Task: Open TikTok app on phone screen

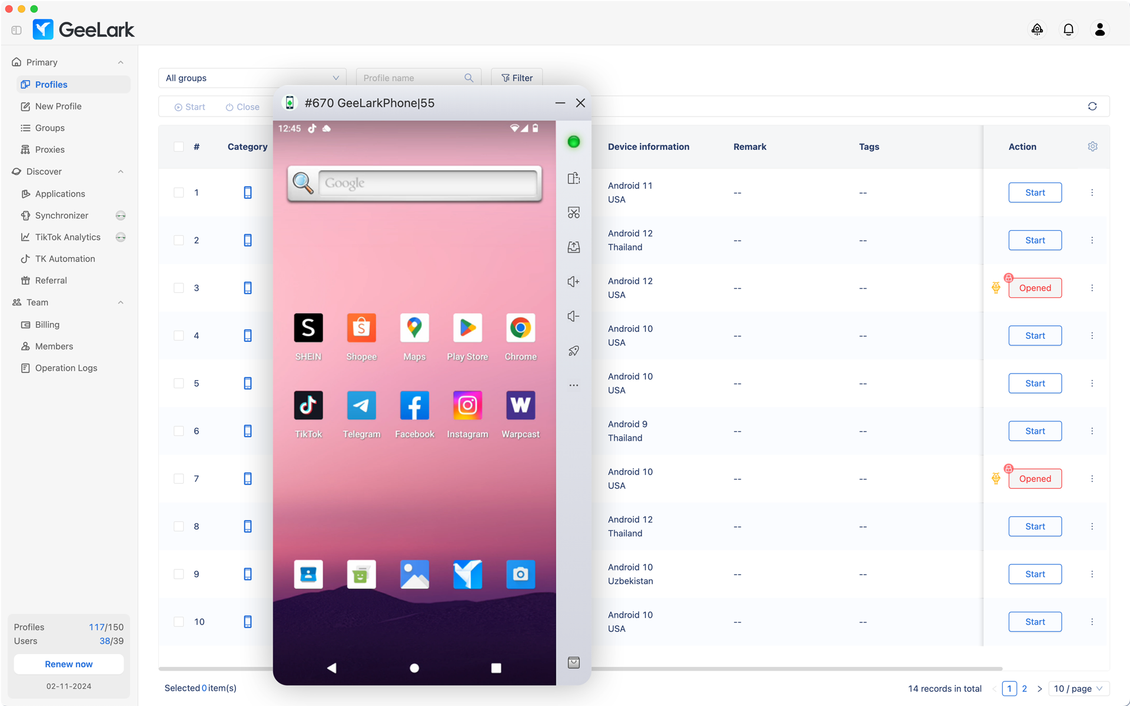Action: tap(308, 405)
